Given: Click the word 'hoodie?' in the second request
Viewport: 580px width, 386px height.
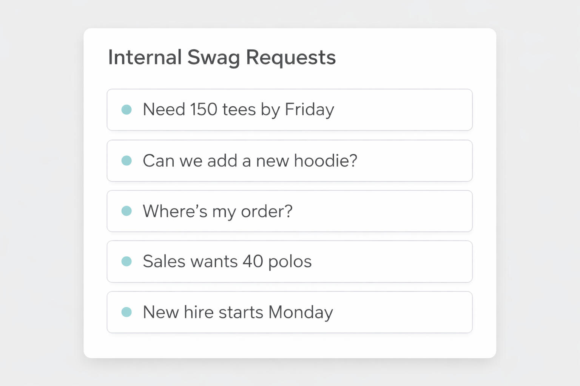Looking at the screenshot, I should pyautogui.click(x=325, y=161).
